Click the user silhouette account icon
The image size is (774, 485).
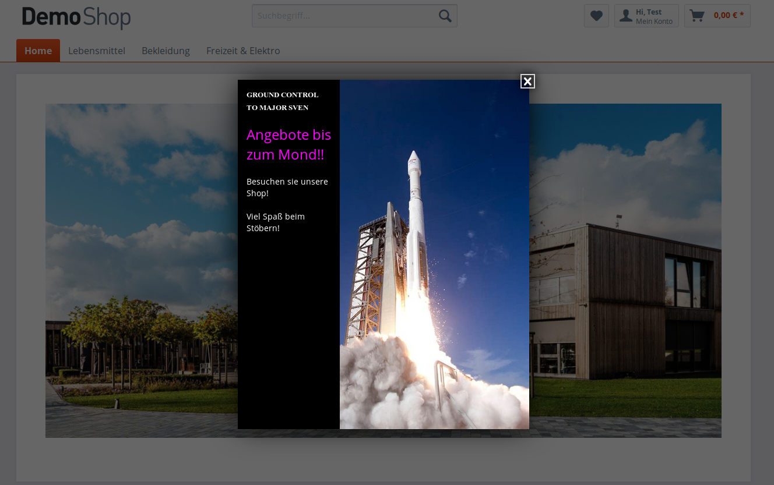tap(625, 16)
